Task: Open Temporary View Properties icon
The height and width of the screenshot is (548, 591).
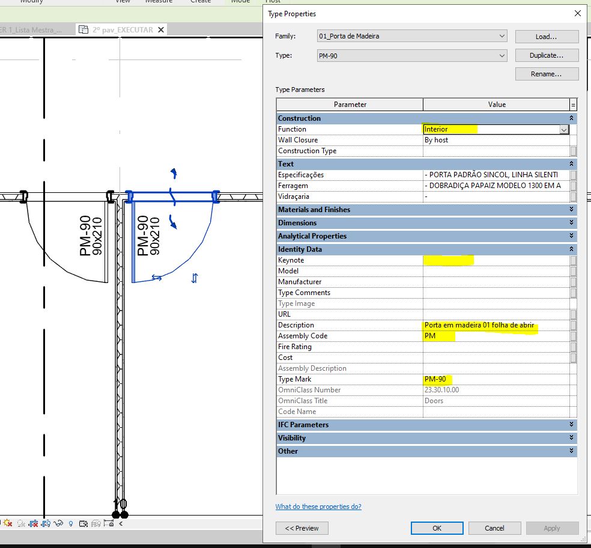Action: [83, 523]
